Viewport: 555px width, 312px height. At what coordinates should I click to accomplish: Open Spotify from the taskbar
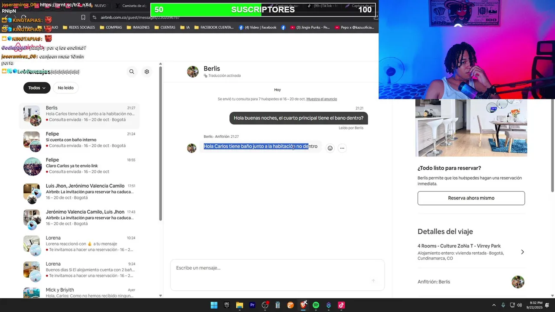316,305
